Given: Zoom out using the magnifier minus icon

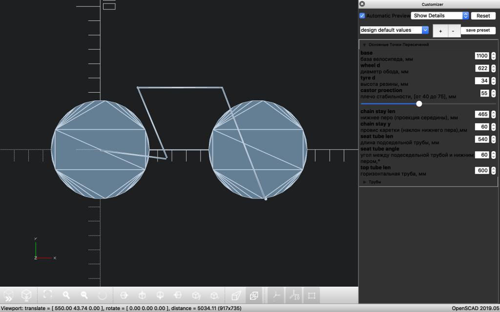Looking at the screenshot, I should tap(84, 295).
